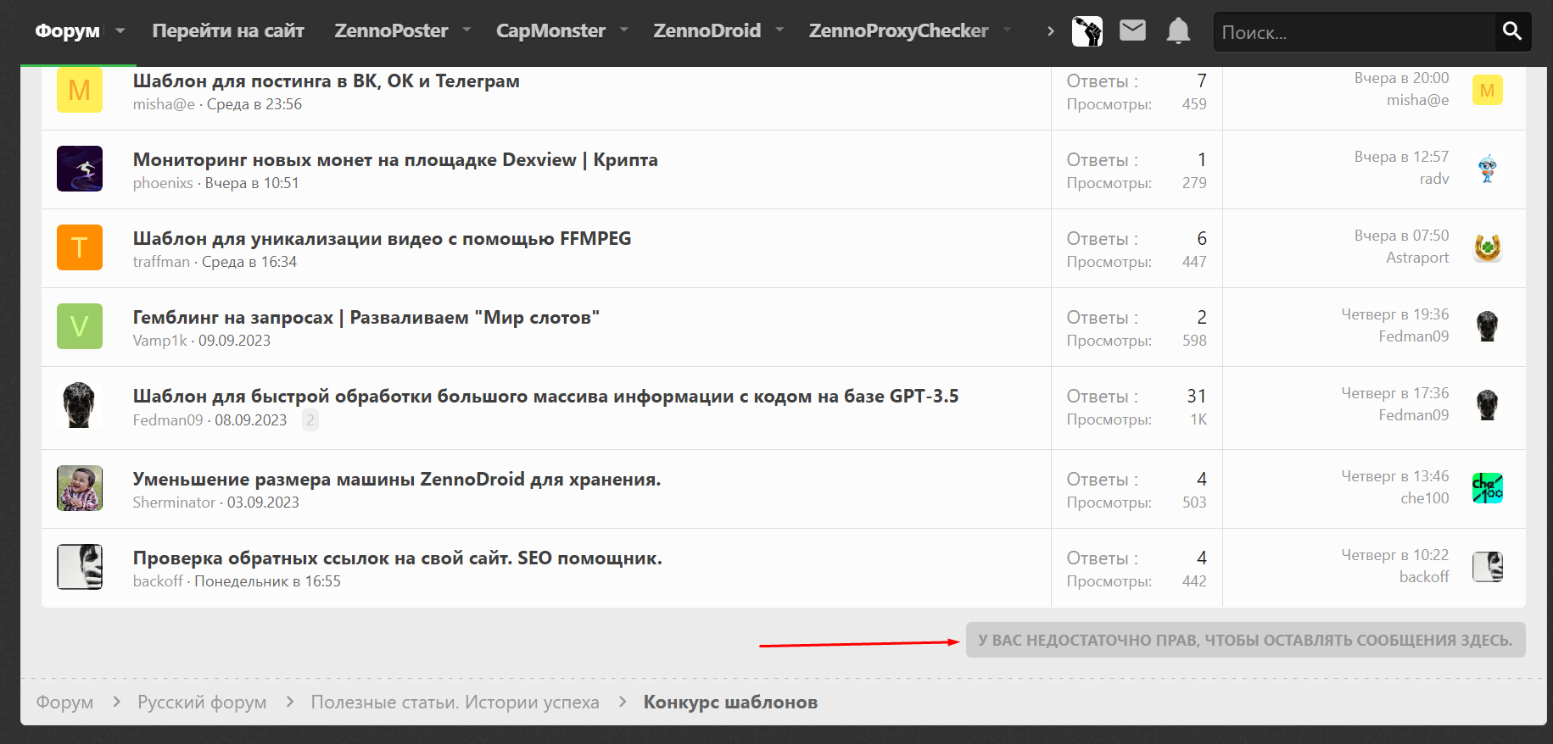The height and width of the screenshot is (744, 1553).
Task: Open the Форум navigation tab
Action: click(x=67, y=31)
